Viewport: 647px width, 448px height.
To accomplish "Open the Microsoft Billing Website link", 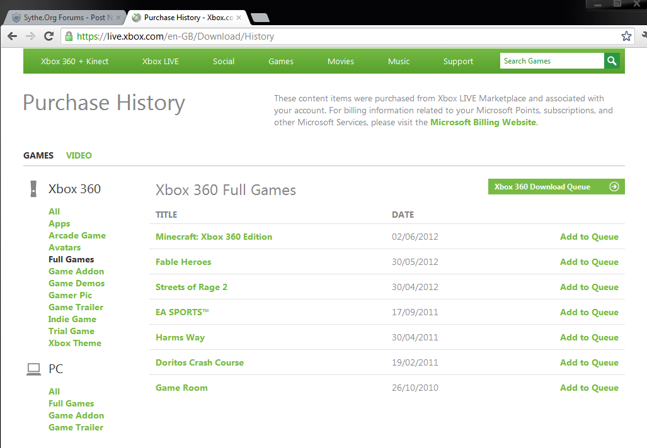I will tap(483, 123).
